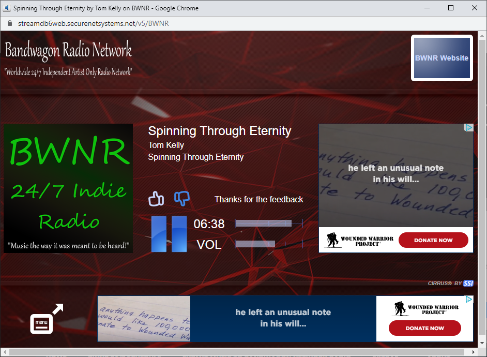
Task: Click the thumbs down dislike icon
Action: 182,199
